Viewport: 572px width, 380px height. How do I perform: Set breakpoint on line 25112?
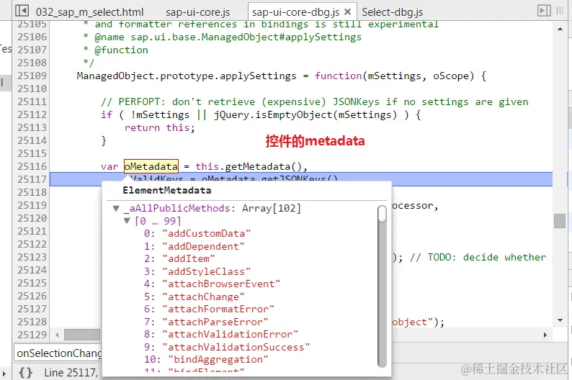32,114
